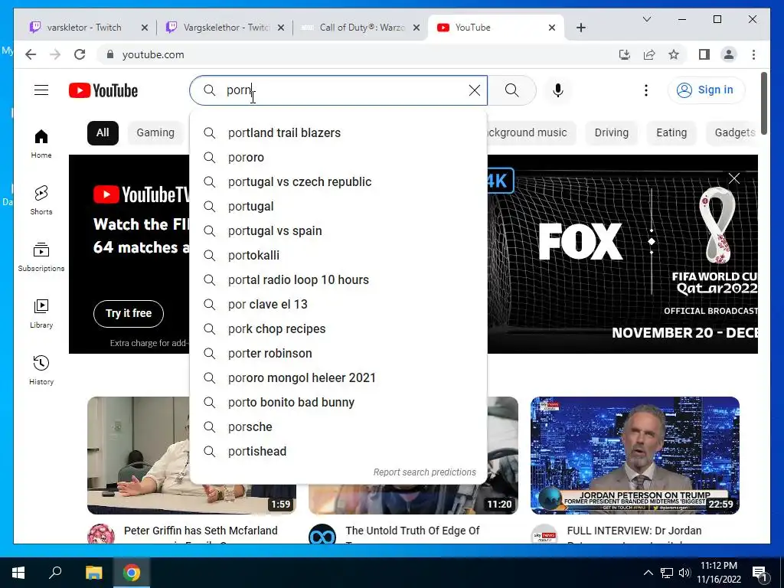Go back with the browser back arrow

[31, 54]
